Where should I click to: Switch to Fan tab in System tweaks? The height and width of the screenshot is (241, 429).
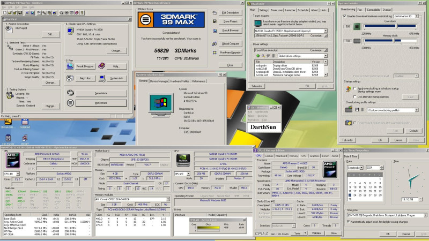[x=360, y=10]
